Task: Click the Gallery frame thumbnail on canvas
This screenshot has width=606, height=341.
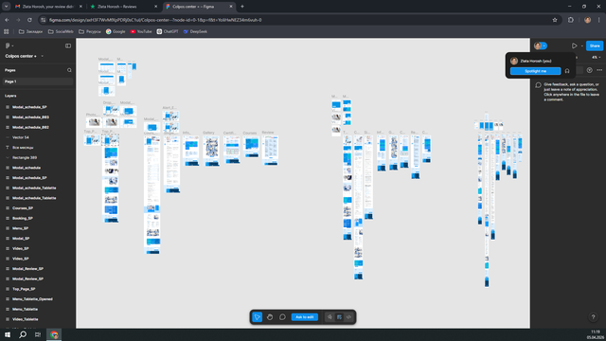Action: [211, 152]
